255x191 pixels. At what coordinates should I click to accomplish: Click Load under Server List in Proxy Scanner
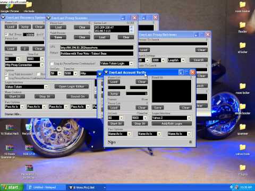102,37
